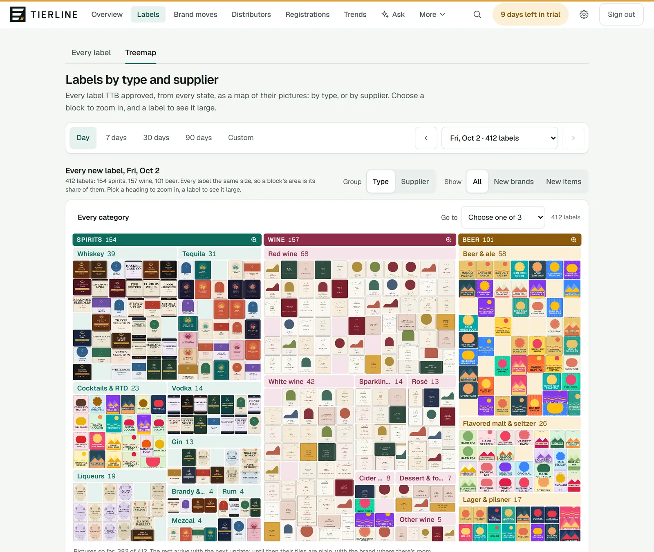Open the 'Choose one of 3' dropdown
This screenshot has width=654, height=552.
[x=503, y=218]
